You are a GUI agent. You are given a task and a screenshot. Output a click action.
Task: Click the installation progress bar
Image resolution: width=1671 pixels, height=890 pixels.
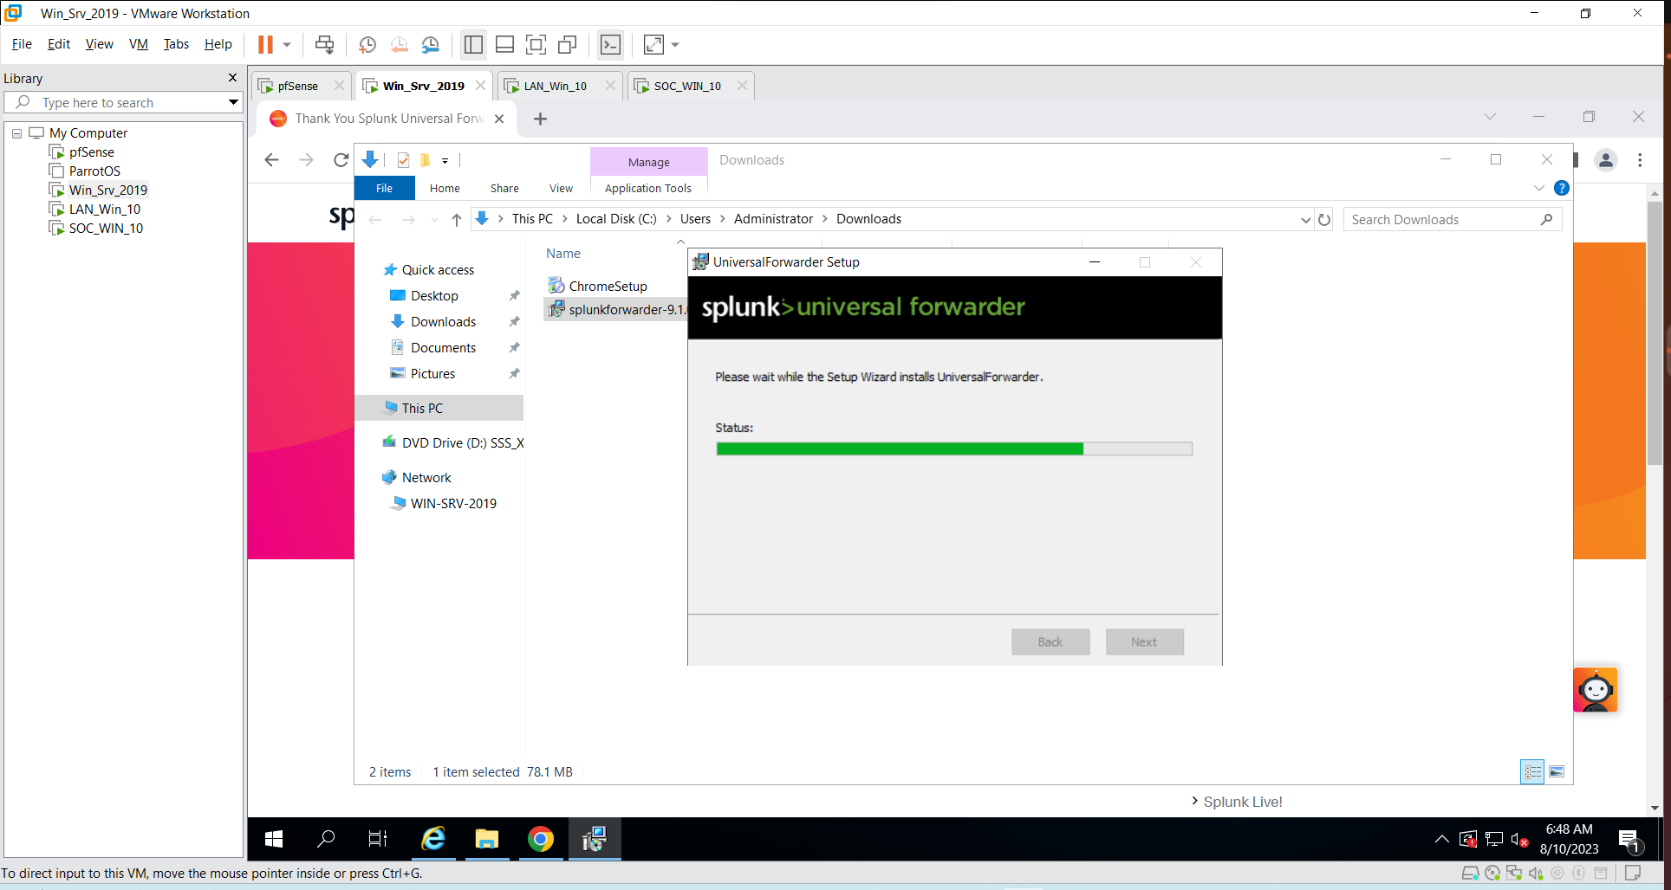954,448
